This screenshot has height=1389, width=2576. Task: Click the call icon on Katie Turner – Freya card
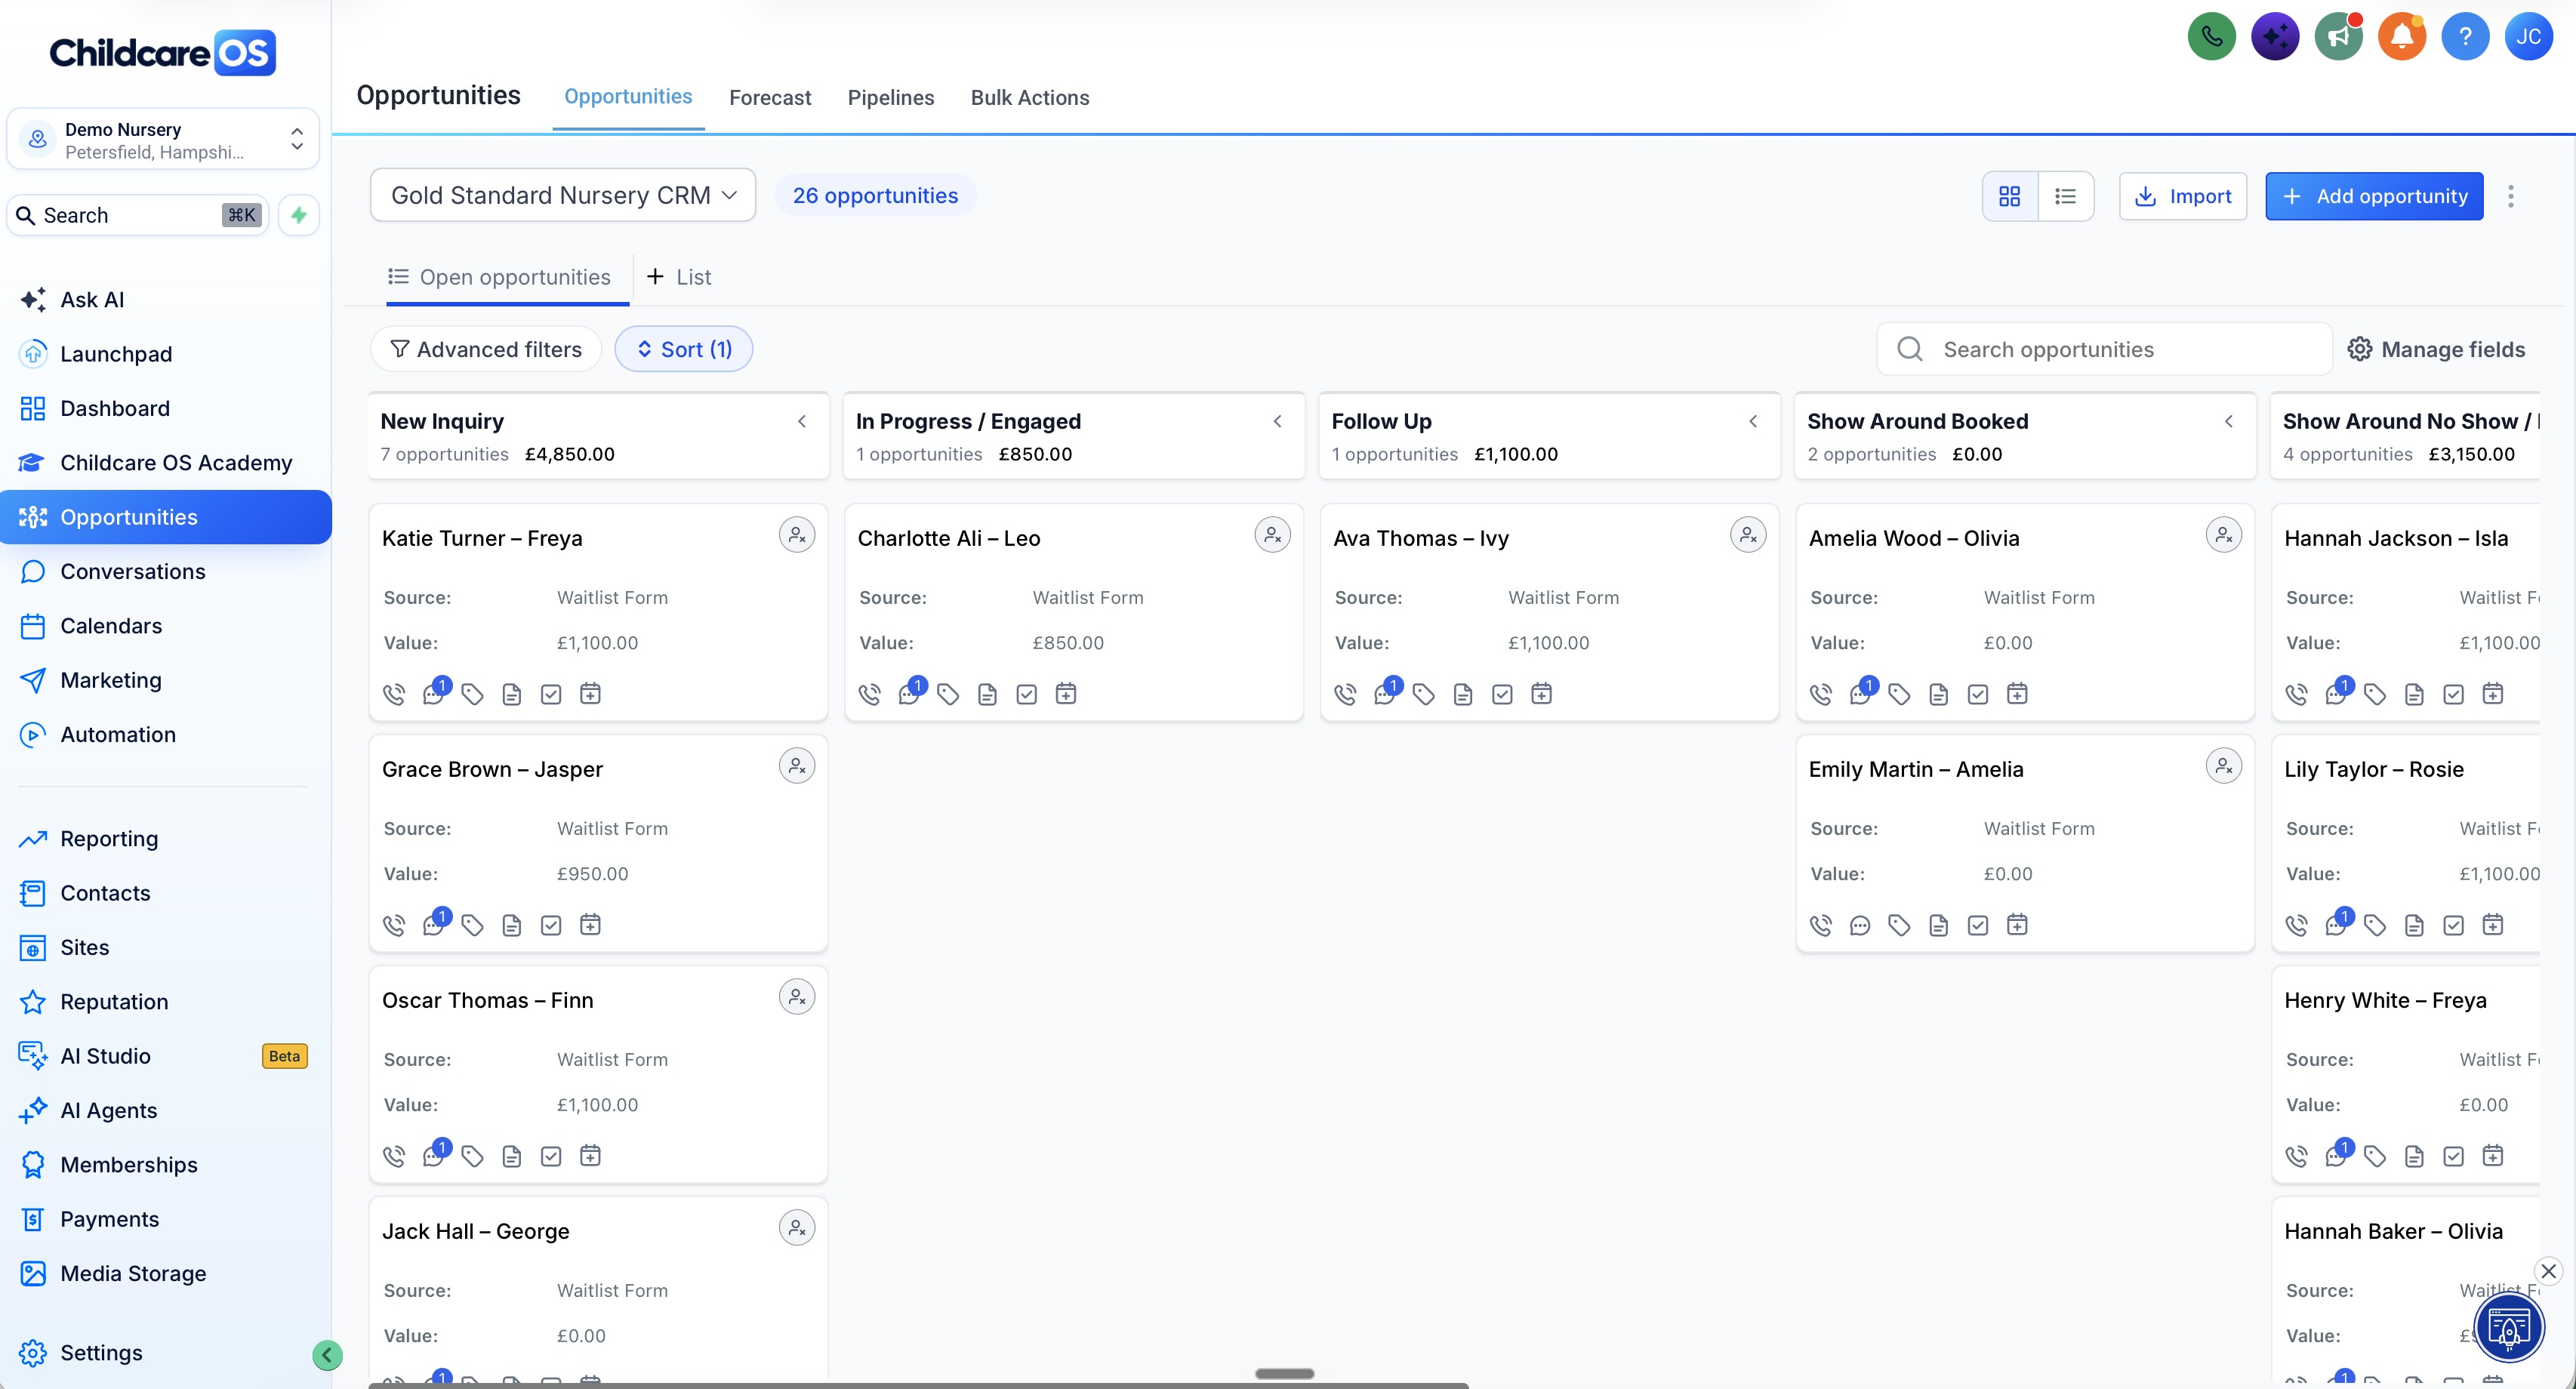coord(394,694)
